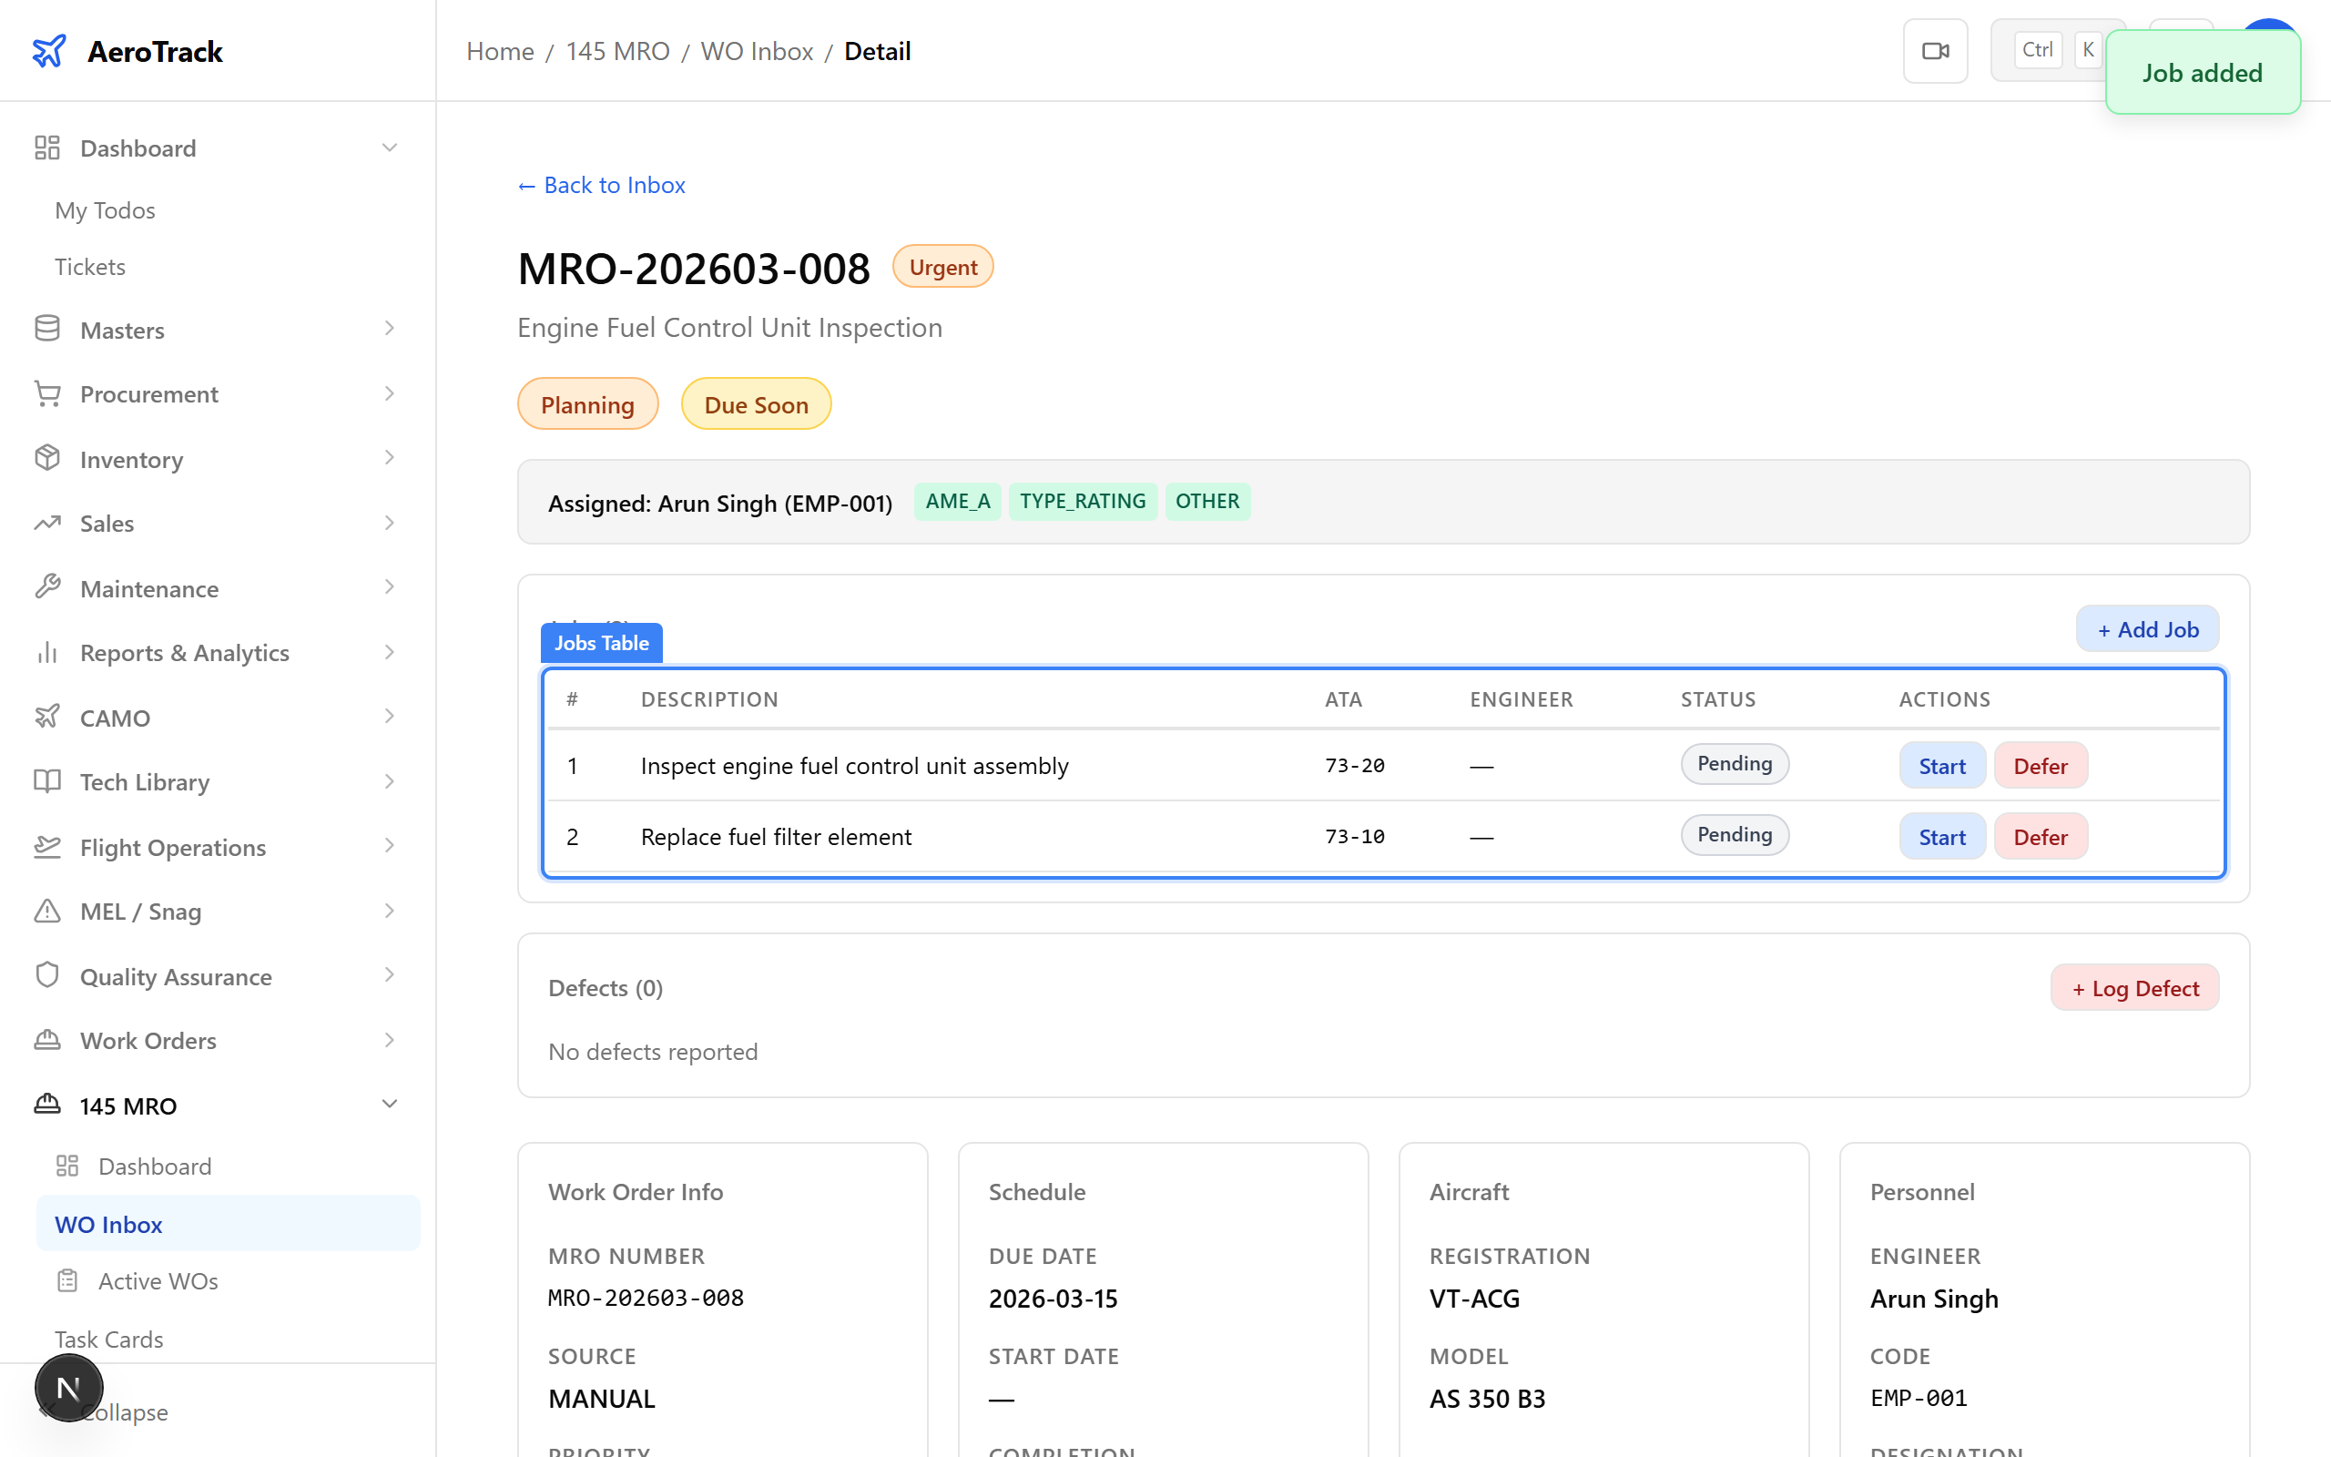2331x1457 pixels.
Task: Click the + Add Job button
Action: point(2147,628)
